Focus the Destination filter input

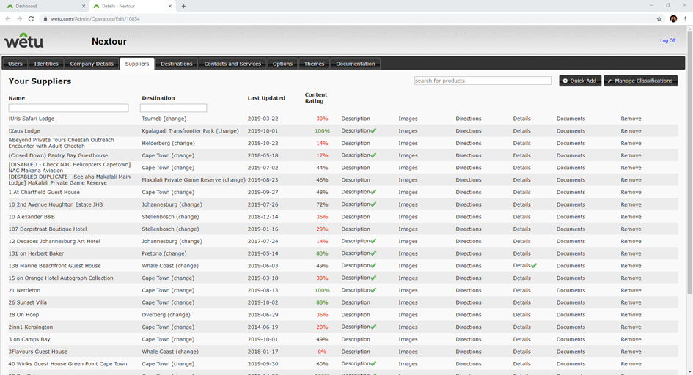click(x=173, y=108)
